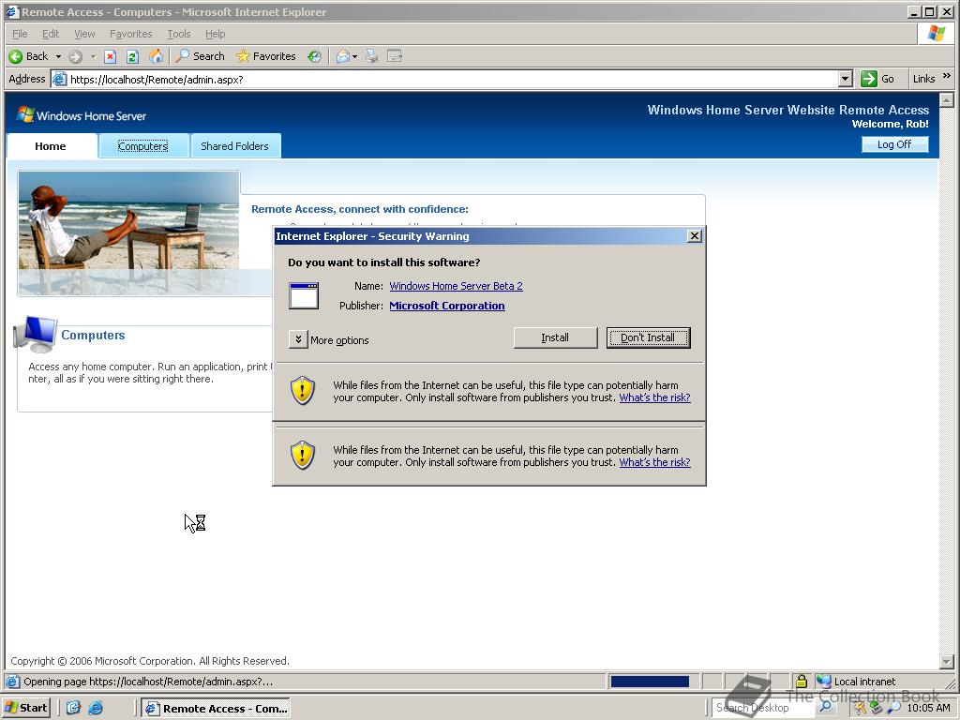Click the green arrow tray icon
The width and height of the screenshot is (960, 720).
point(877,709)
